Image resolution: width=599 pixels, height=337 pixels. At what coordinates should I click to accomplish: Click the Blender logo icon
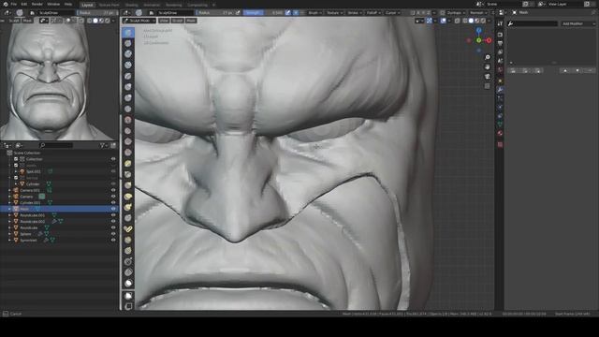pyautogui.click(x=6, y=4)
